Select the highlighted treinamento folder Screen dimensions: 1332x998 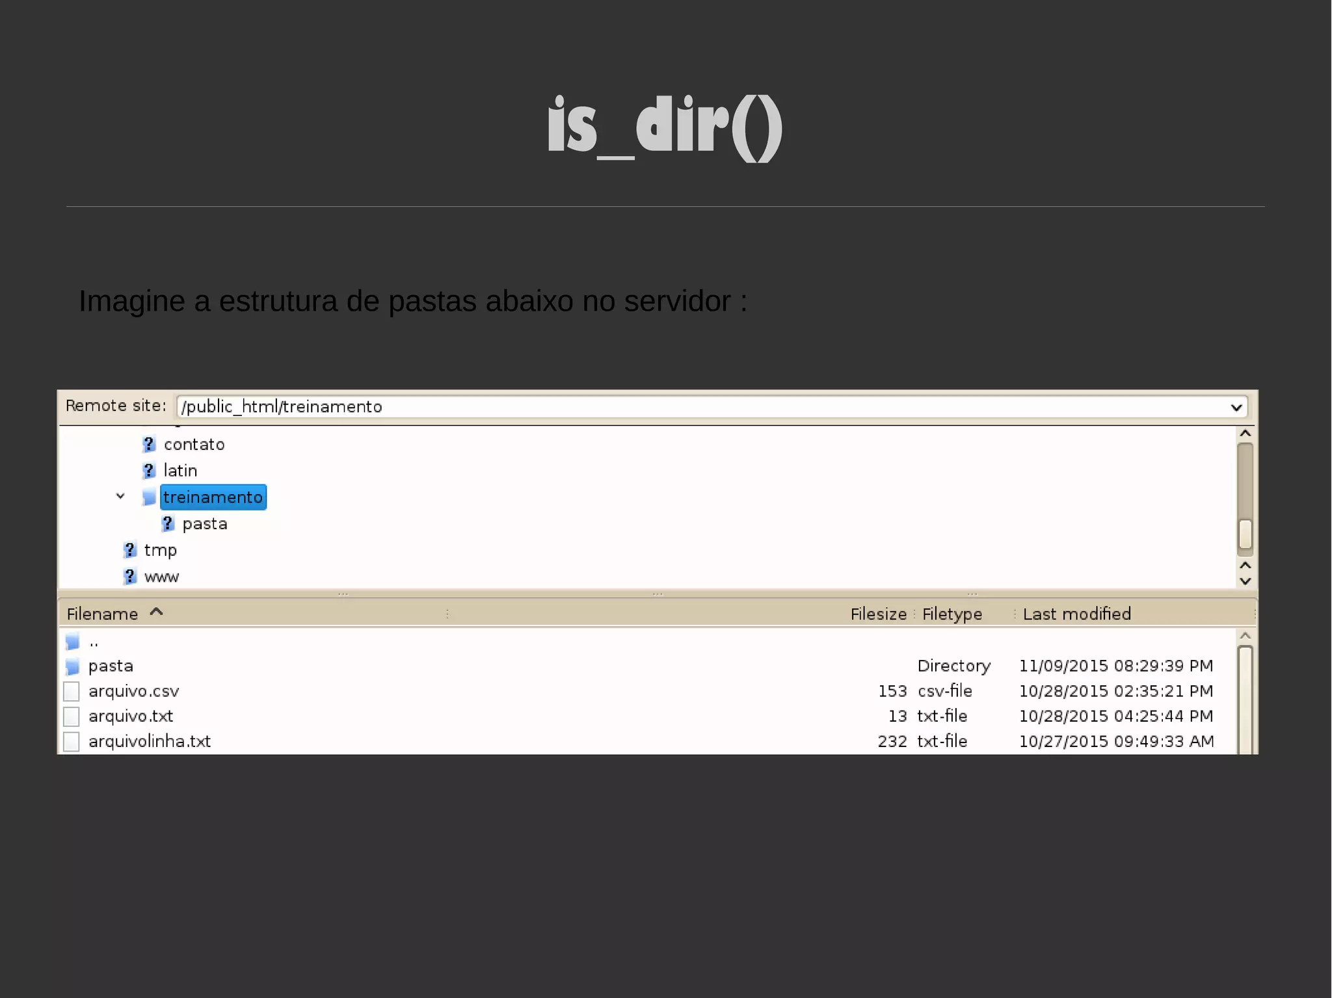(x=213, y=497)
